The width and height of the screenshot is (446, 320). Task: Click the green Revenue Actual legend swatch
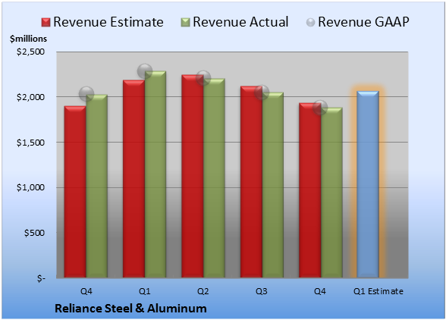tap(185, 23)
